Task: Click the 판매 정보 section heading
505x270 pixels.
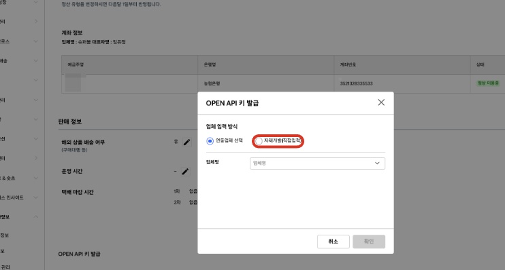Action: (70, 121)
